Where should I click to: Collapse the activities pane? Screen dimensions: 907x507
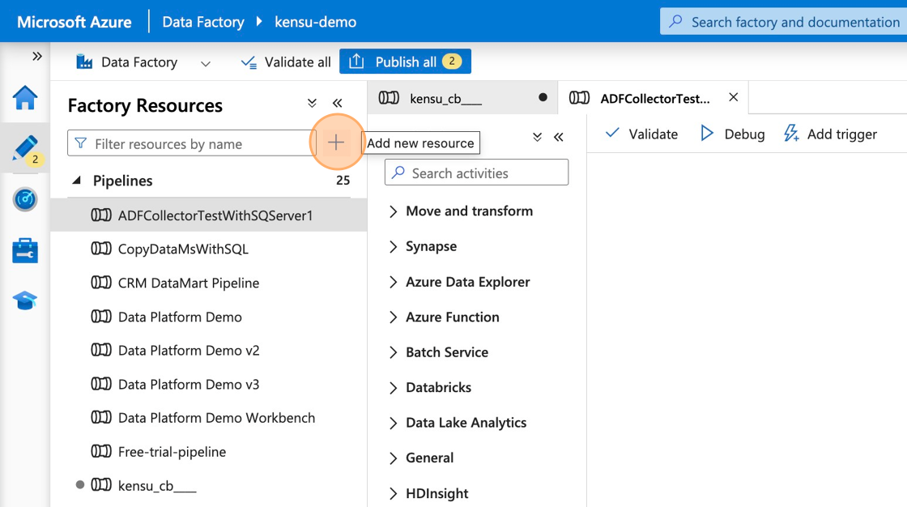[x=558, y=137]
